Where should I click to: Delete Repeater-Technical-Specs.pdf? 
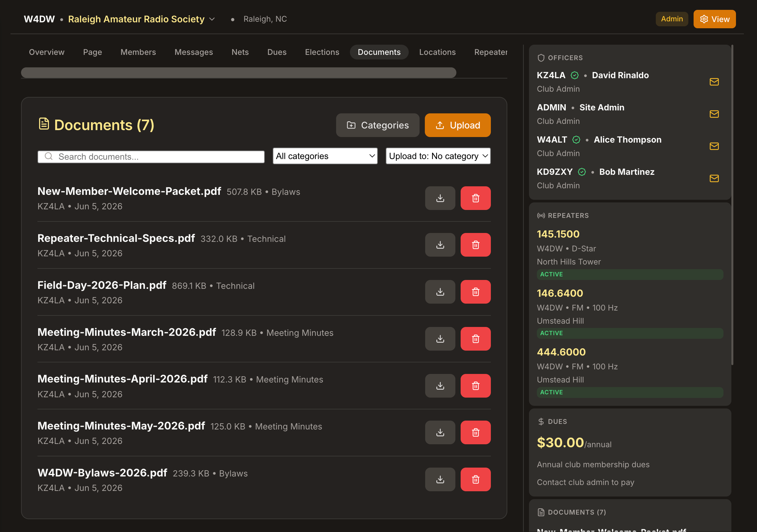point(475,245)
